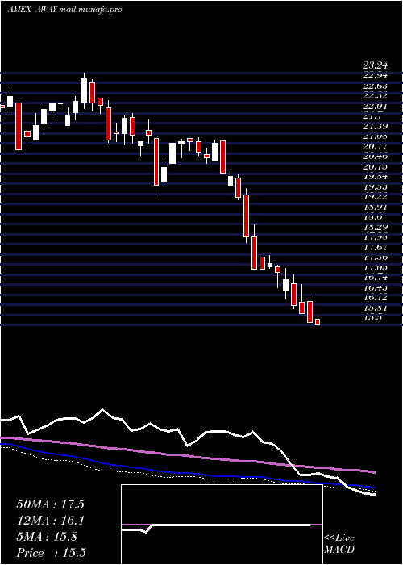
Task: Click the 50MA : 17.5 label
Action: pyautogui.click(x=50, y=504)
